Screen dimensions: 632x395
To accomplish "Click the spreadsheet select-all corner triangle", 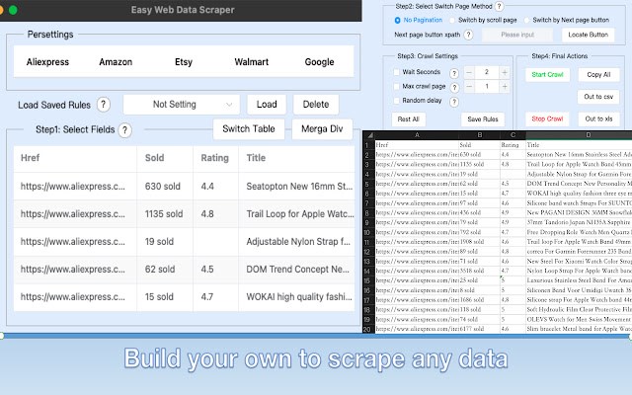I will point(369,135).
